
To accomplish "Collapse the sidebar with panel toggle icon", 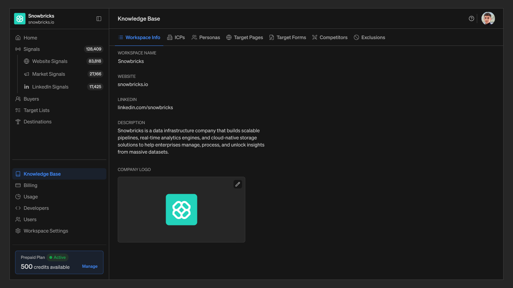I will click(x=99, y=18).
